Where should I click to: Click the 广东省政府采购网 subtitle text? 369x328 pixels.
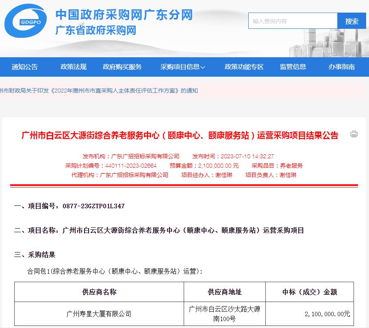pyautogui.click(x=96, y=30)
